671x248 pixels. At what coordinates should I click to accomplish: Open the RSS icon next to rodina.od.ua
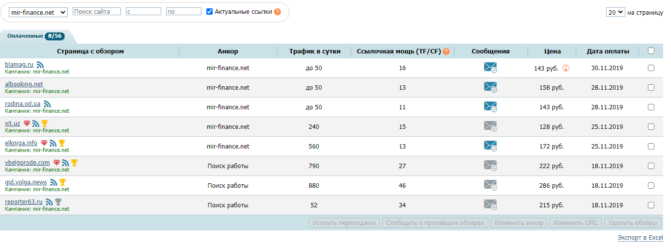click(x=47, y=104)
